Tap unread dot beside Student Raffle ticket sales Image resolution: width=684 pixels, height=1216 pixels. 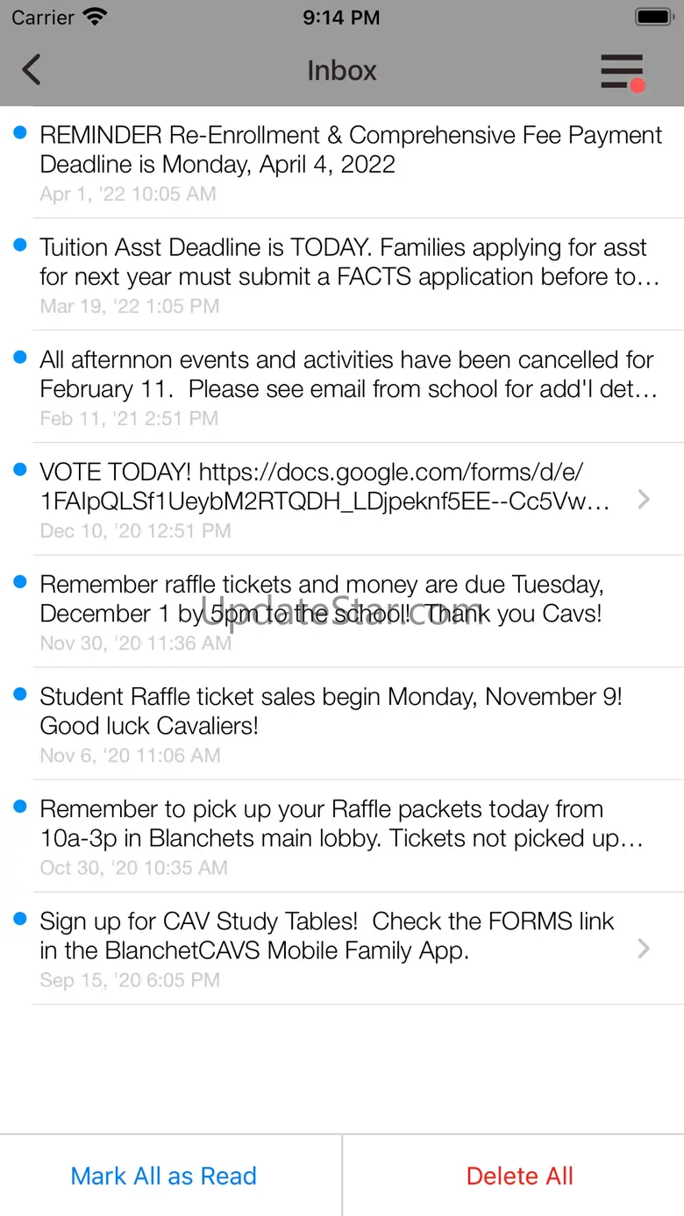coord(20,695)
